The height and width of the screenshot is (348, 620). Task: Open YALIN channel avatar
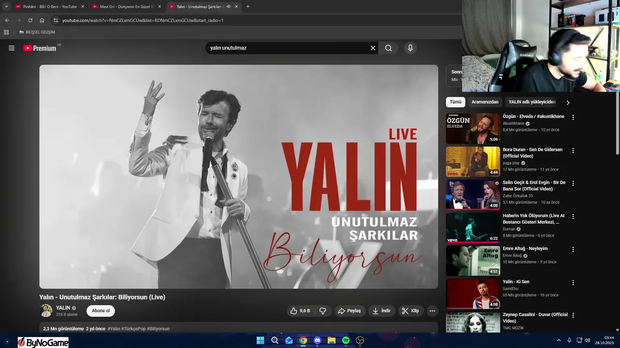pos(46,311)
